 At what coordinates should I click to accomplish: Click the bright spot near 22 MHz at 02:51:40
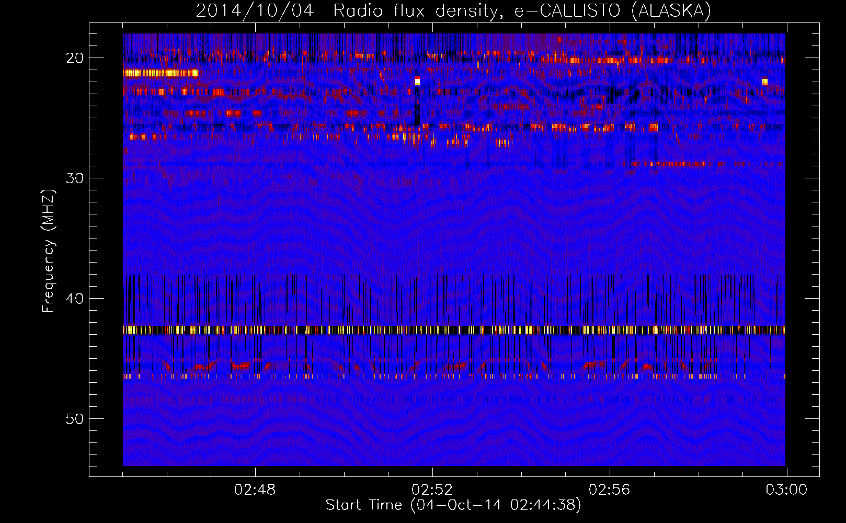417,81
